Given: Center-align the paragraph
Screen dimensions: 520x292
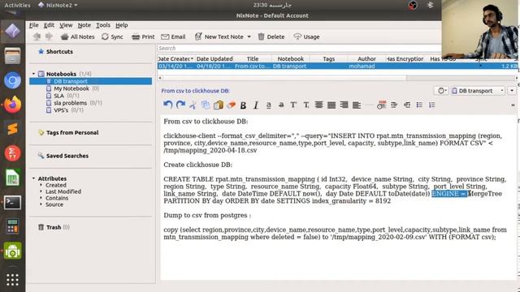Looking at the screenshot, I should point(318,105).
